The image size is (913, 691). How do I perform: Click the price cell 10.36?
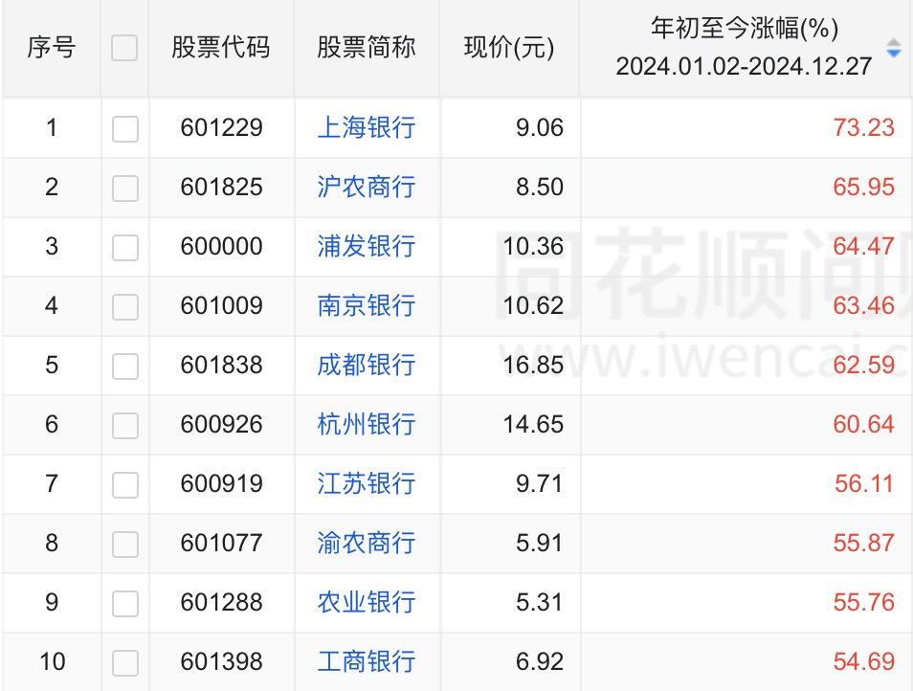533,246
